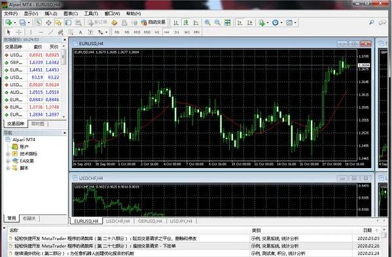Toggle the 自动交易 auto trading button
The height and width of the screenshot is (257, 392).
coord(153,22)
